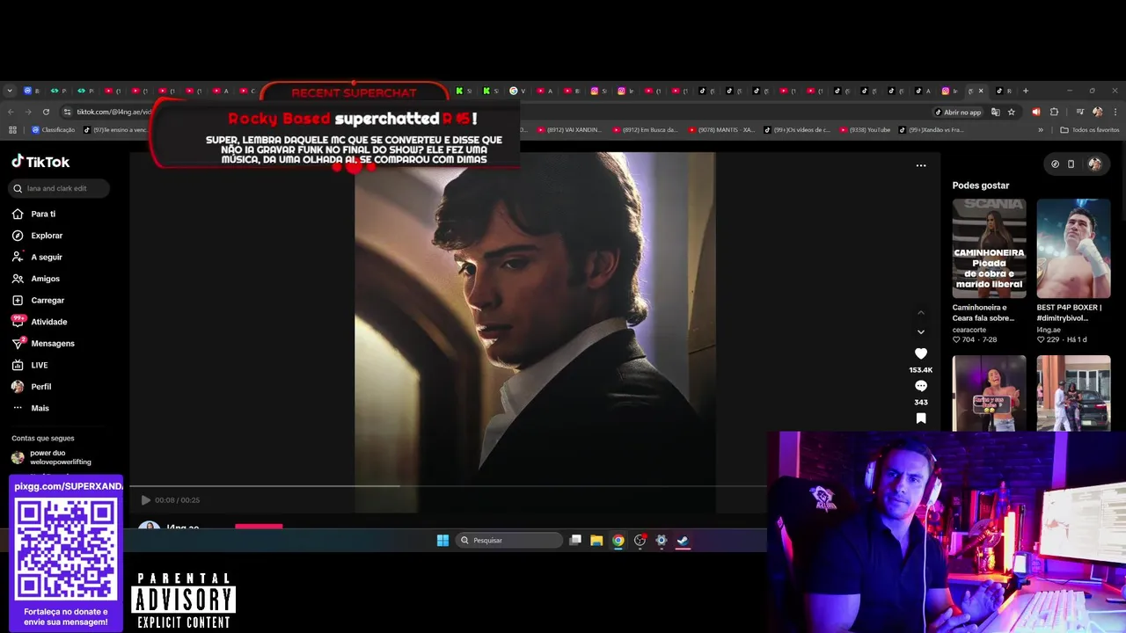Open Chrome extensions puzzle icon
This screenshot has width=1126, height=633.
pyautogui.click(x=1054, y=112)
